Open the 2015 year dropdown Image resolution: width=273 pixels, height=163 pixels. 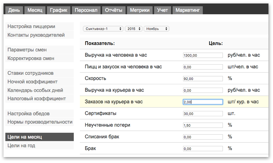(134, 29)
